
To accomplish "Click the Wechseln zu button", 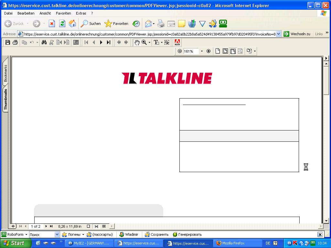I will [297, 34].
